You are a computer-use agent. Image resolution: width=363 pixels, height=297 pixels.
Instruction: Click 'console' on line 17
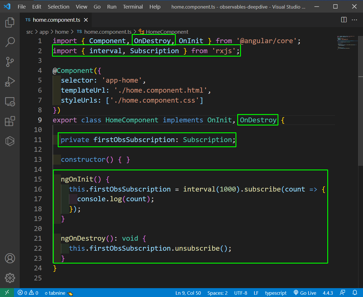pos(91,199)
